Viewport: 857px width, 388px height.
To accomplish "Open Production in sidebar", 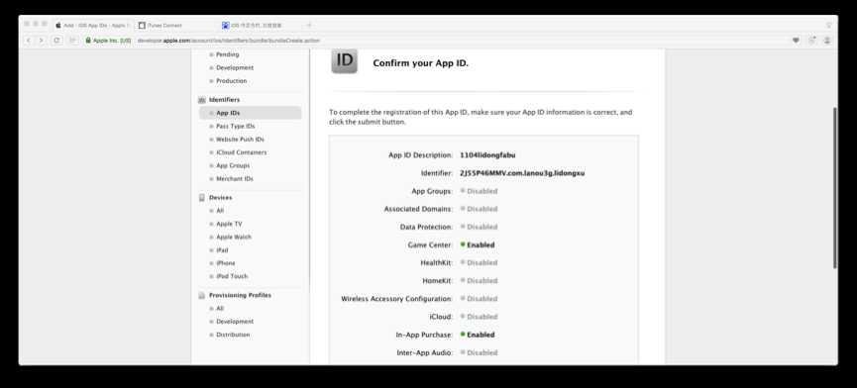I will (231, 81).
